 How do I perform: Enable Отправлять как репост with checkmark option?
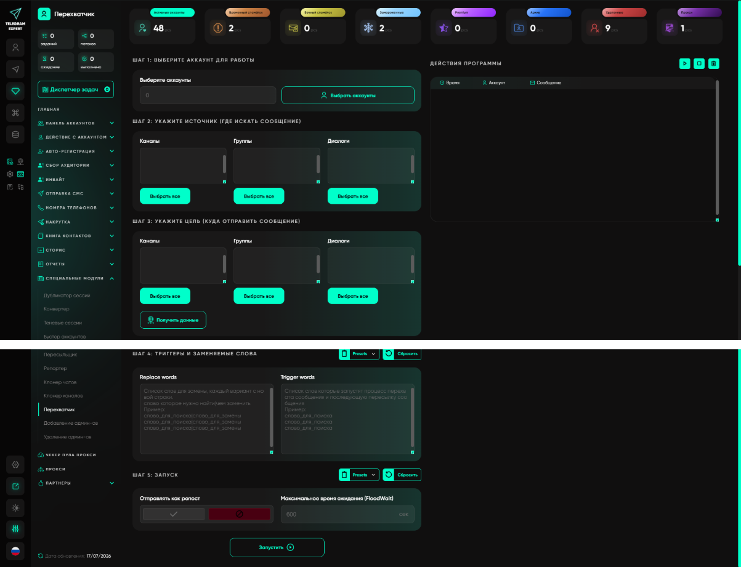click(174, 514)
